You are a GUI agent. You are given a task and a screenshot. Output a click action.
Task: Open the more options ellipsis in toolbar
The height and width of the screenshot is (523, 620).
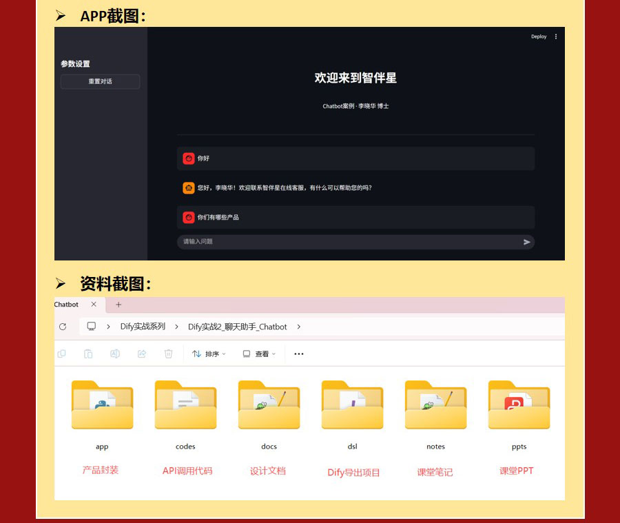[x=299, y=353]
